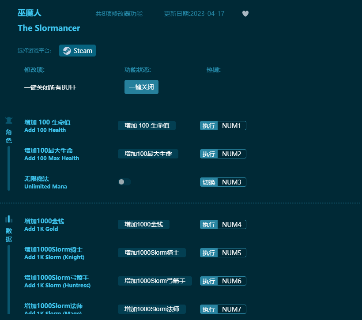Click the NUM3 hotkey field
Screen dimensions: 362x320
(232, 182)
